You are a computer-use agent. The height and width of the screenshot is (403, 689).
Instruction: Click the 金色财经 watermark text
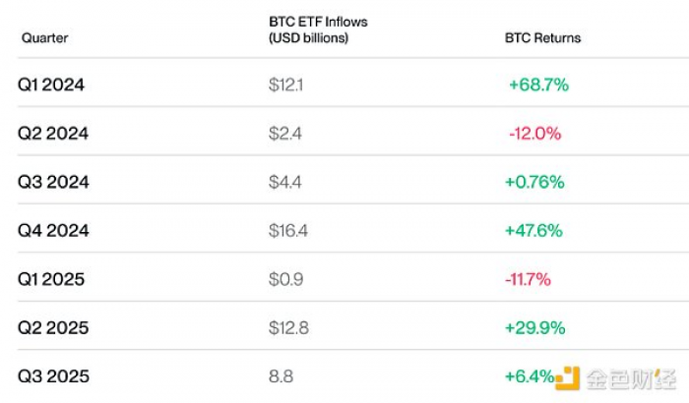(630, 378)
